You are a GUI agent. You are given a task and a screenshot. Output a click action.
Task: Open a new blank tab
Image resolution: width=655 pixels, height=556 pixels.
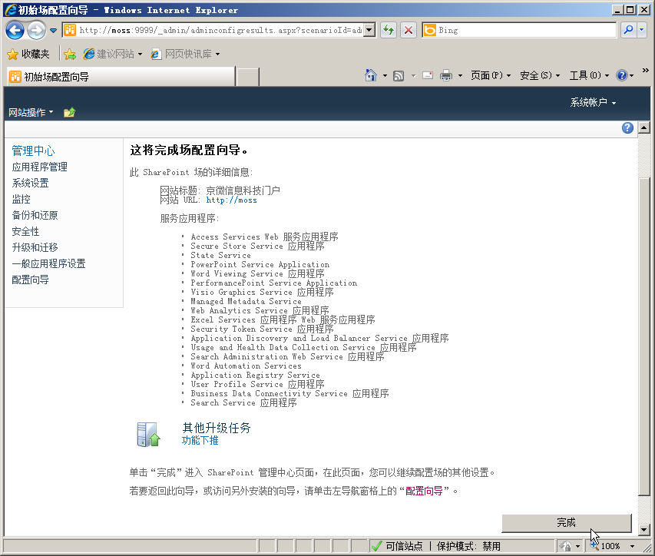click(x=248, y=77)
